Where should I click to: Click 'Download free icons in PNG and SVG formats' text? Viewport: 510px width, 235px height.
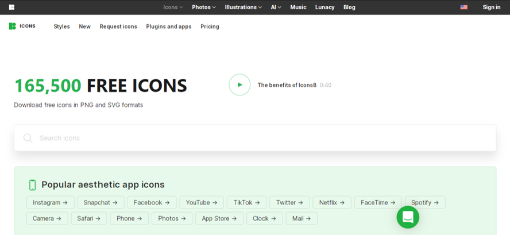78,105
